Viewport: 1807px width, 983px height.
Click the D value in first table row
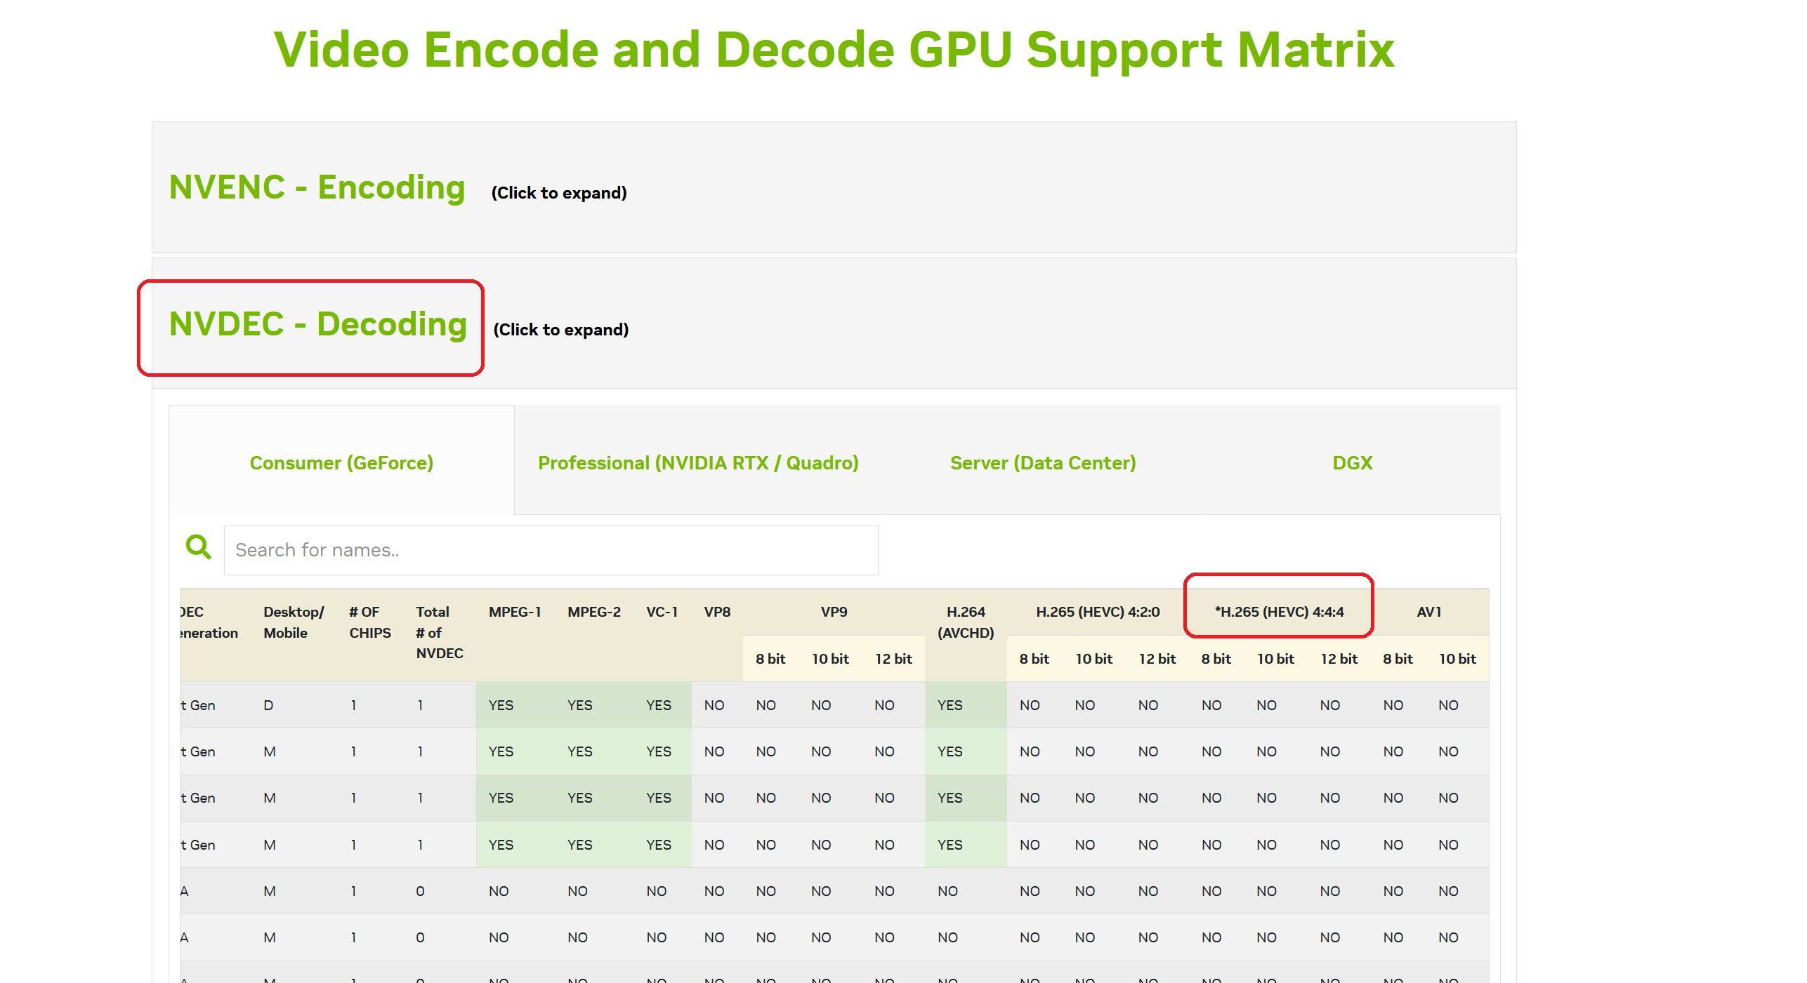pyautogui.click(x=268, y=705)
